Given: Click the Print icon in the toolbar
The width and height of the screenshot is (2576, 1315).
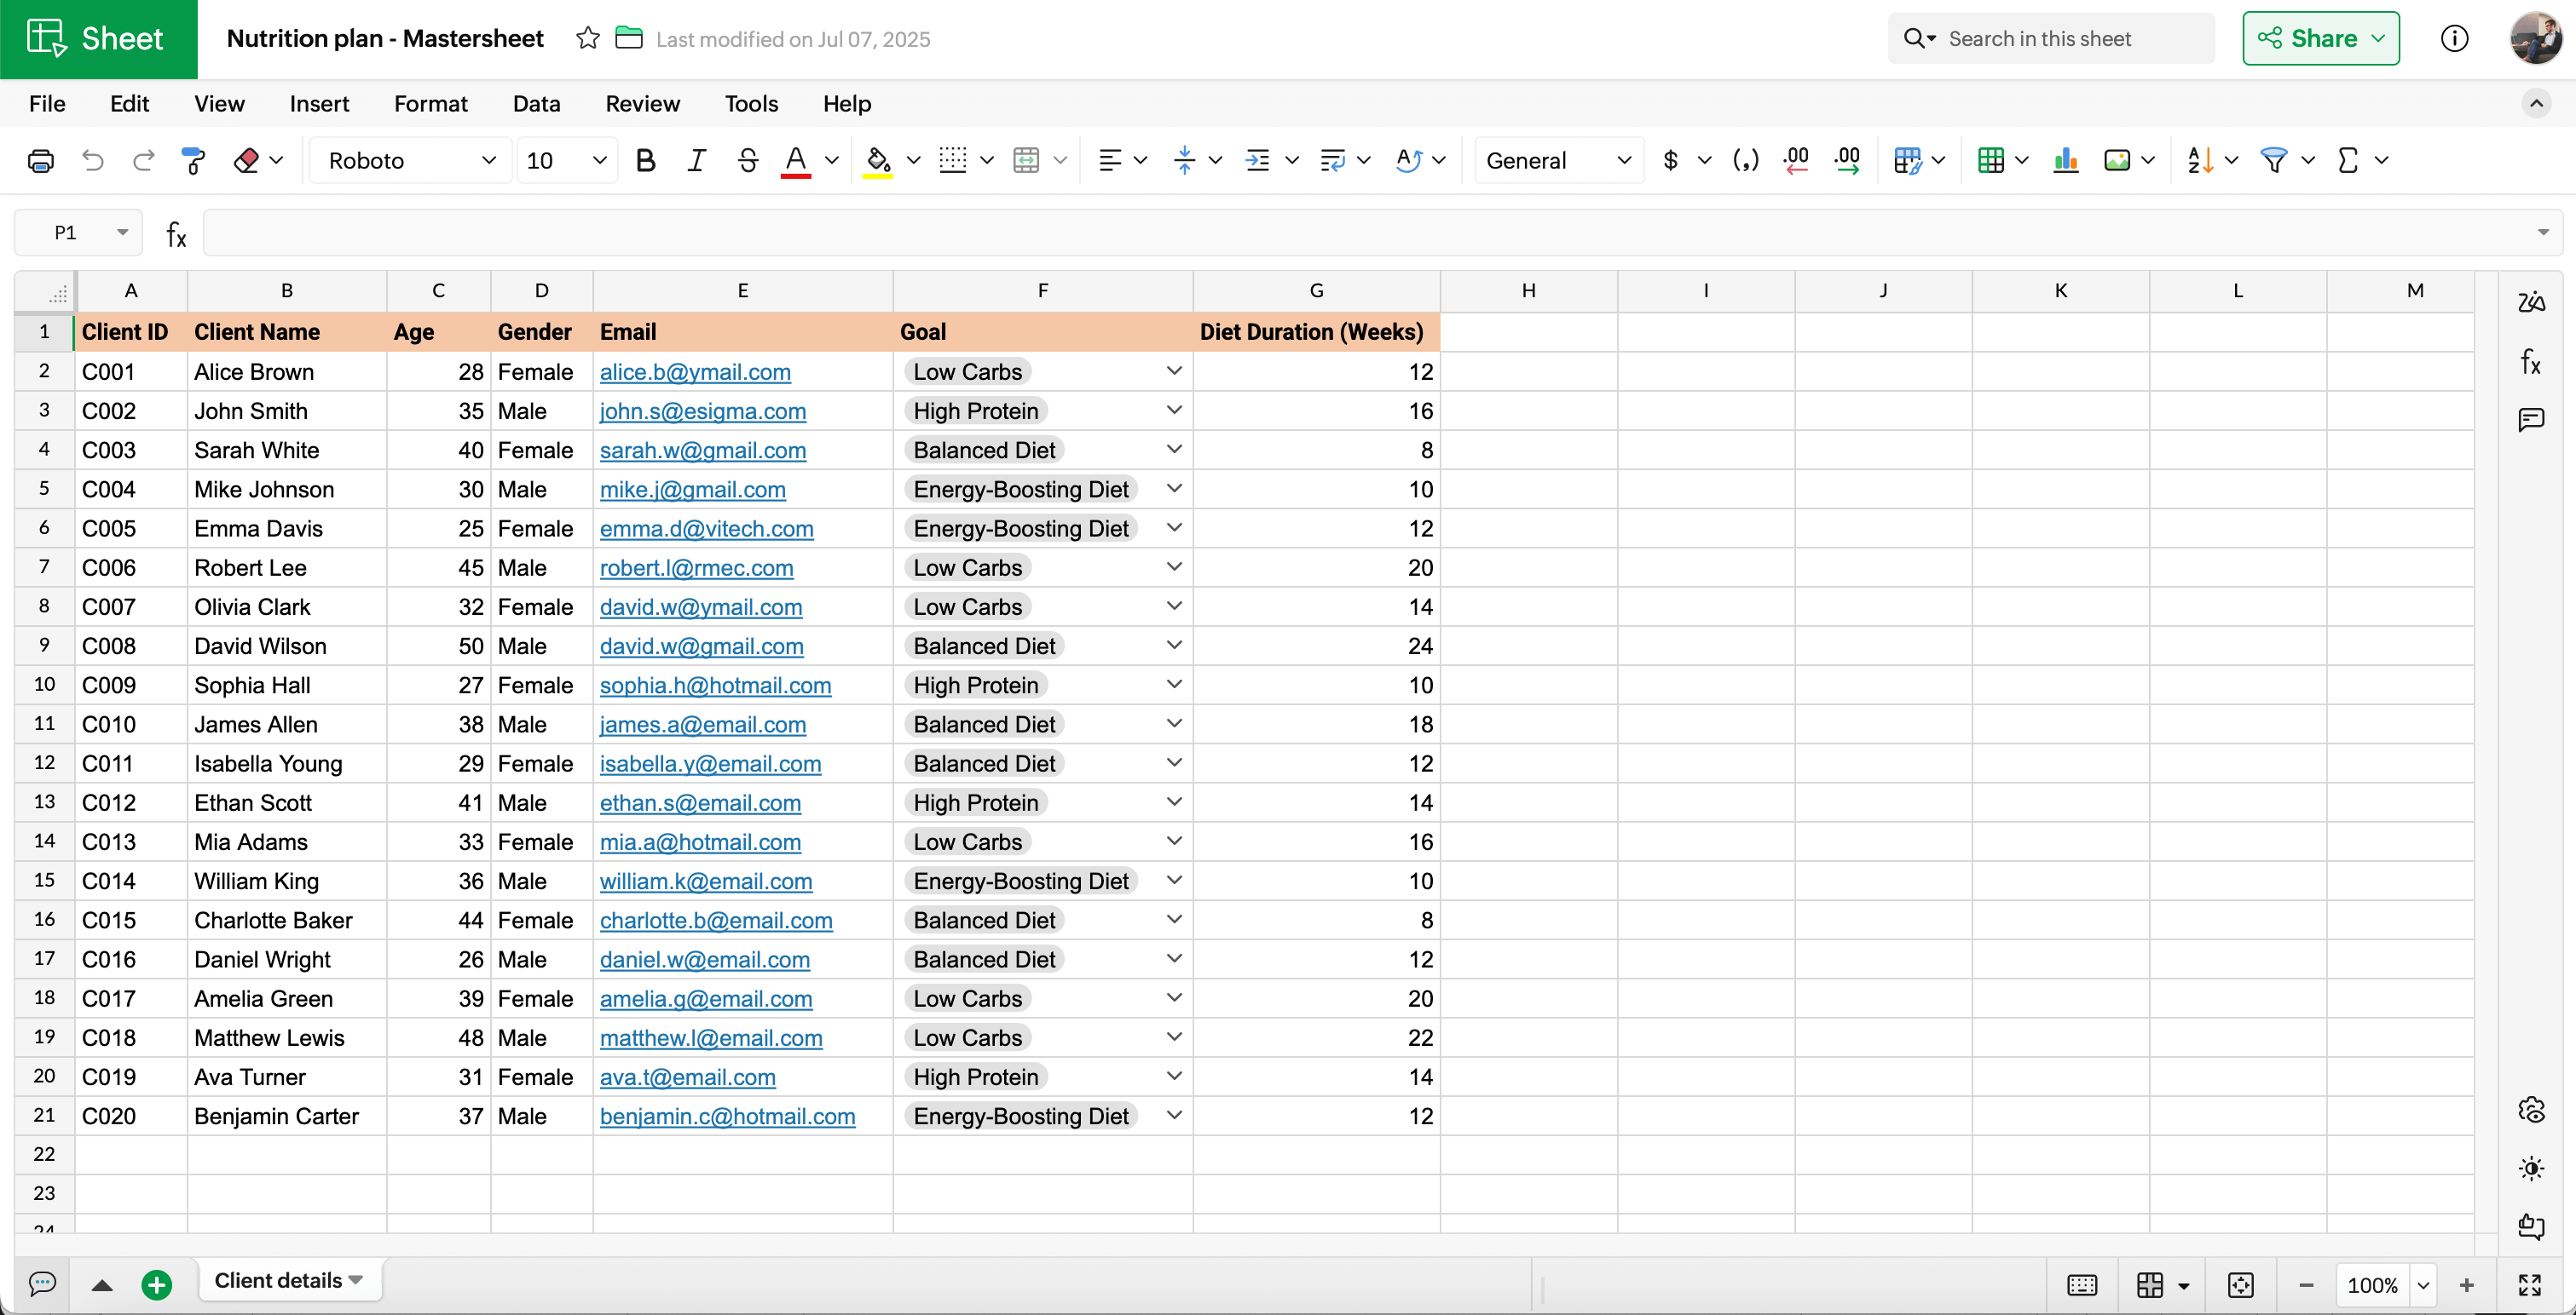Looking at the screenshot, I should pos(41,160).
